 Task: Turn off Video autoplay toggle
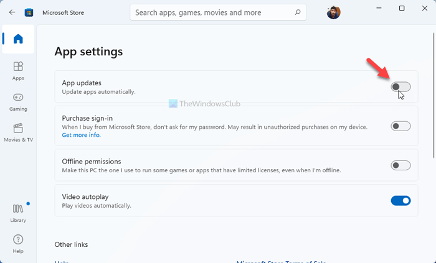(400, 201)
